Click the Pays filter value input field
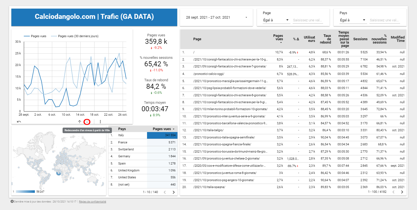Screen dimensions: 417x210 pos(385,20)
